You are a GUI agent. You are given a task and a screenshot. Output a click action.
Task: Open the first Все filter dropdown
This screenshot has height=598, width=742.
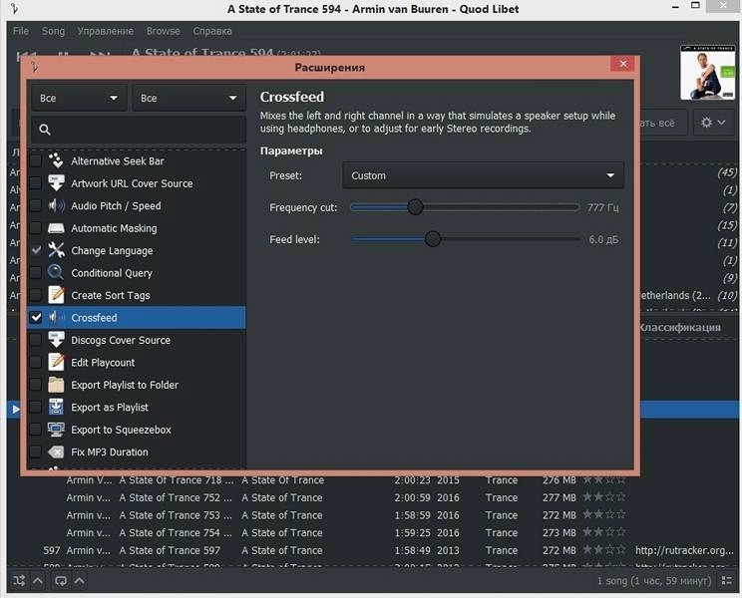(79, 98)
